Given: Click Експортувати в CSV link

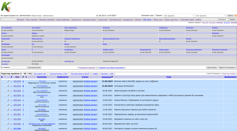Looking at the screenshot, I should click(x=59, y=74).
